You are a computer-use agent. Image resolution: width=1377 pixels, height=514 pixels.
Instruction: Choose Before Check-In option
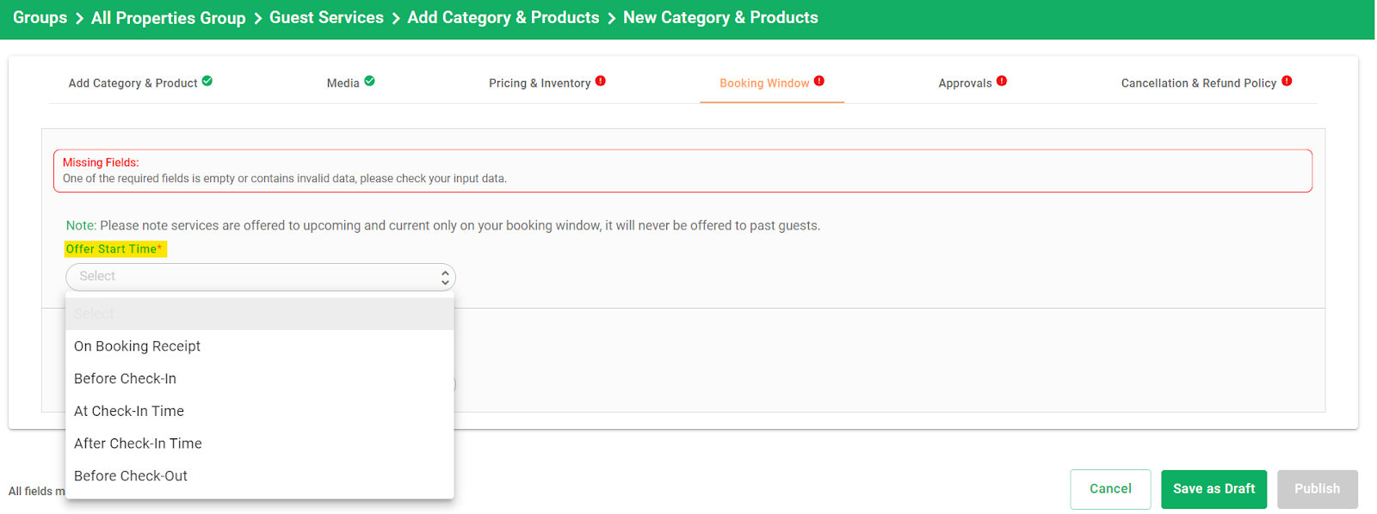pos(260,379)
